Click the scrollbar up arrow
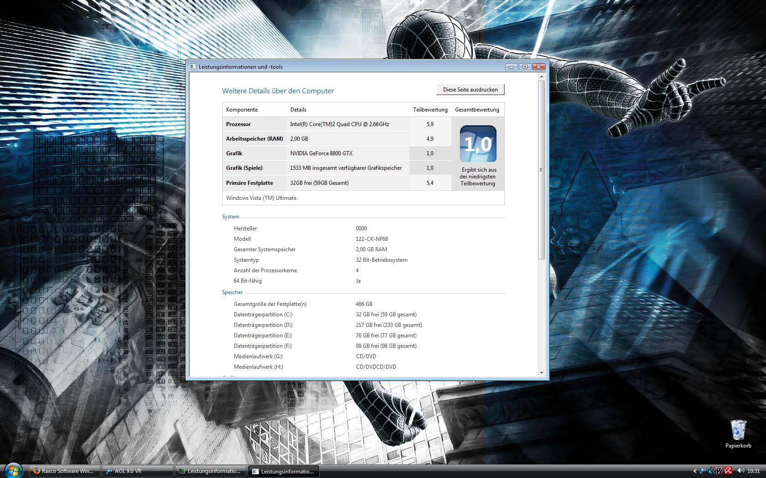The image size is (766, 478). 542,76
